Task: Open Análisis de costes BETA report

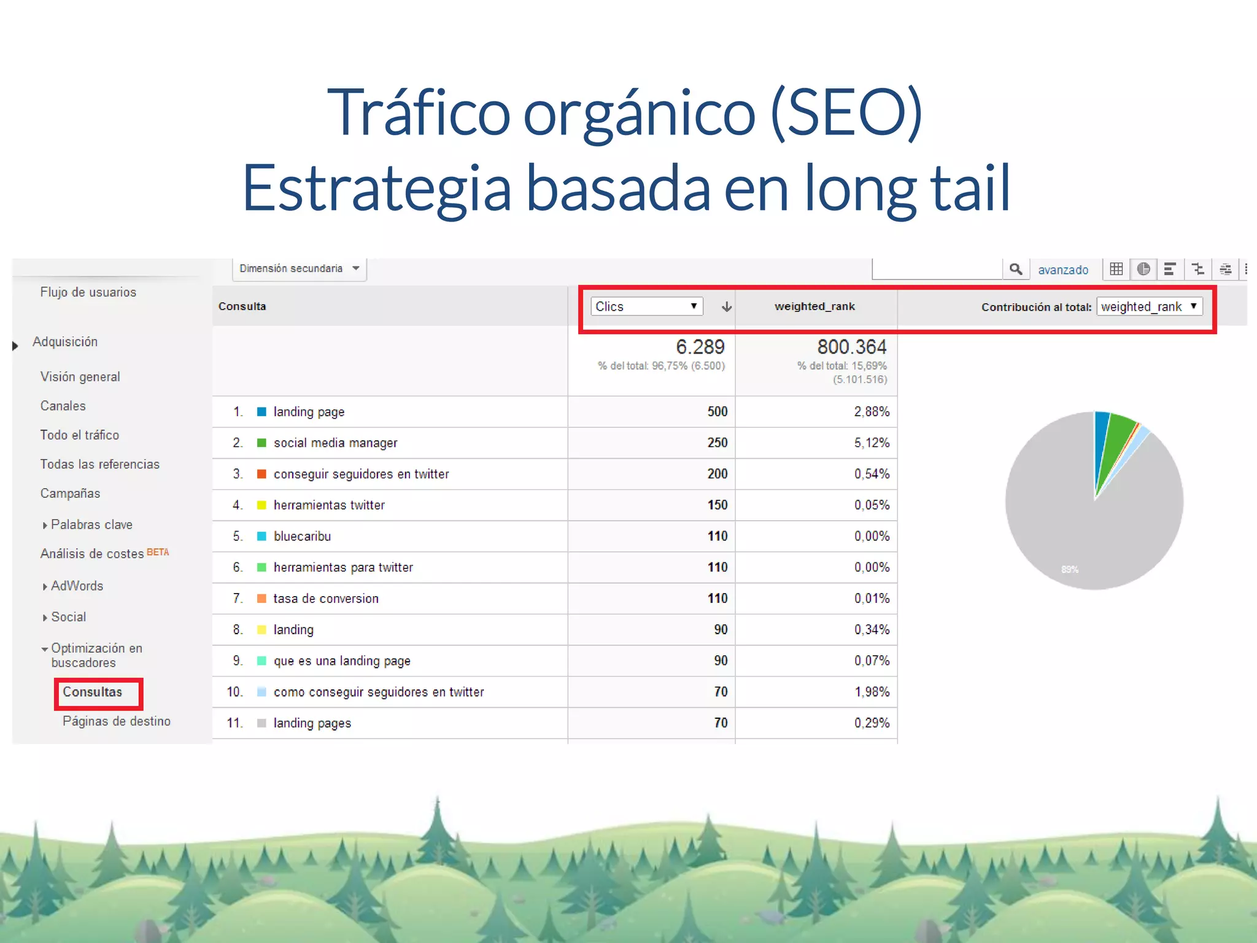Action: [x=104, y=554]
